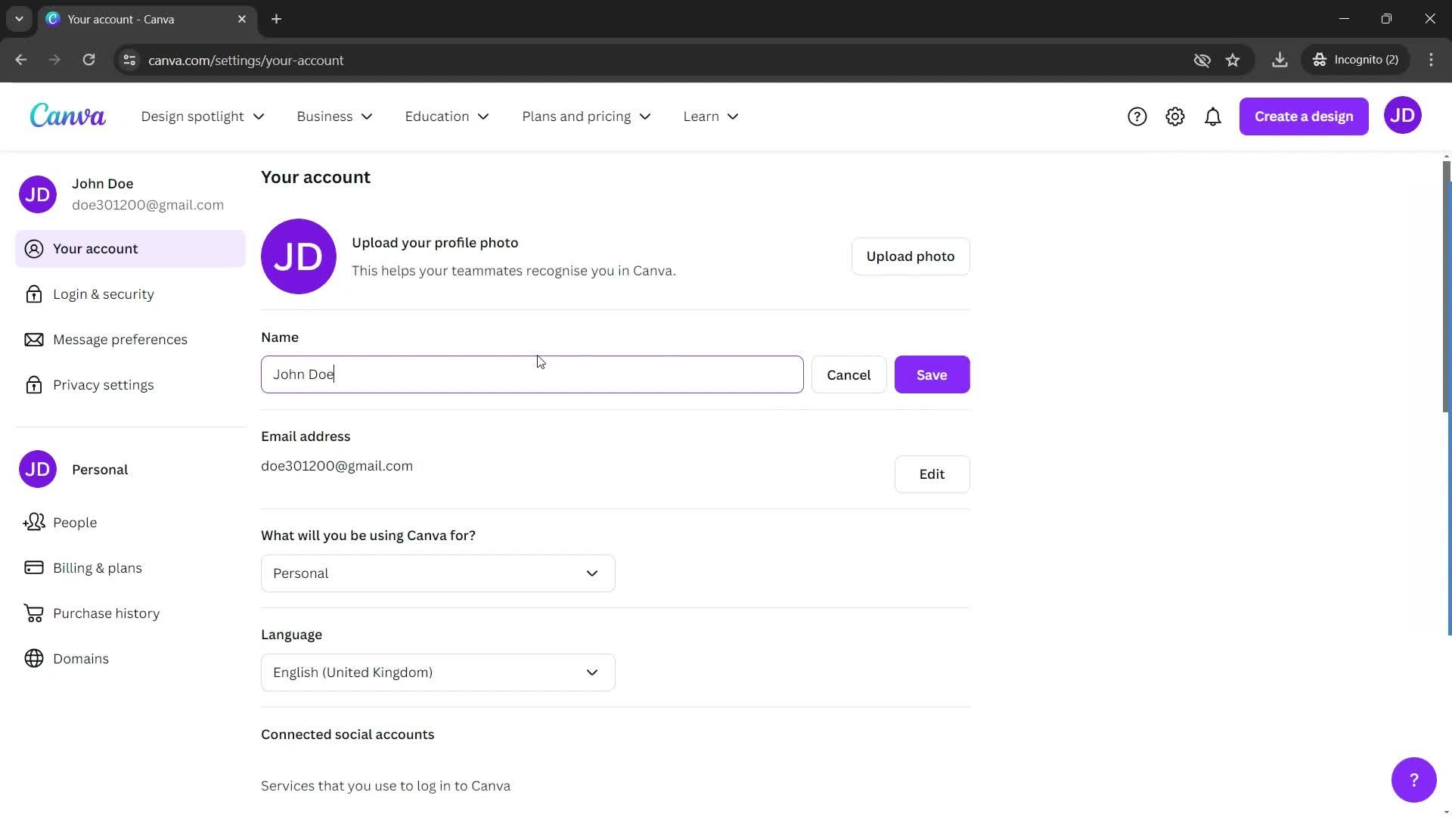Expand Plans and pricing menu
Image resolution: width=1452 pixels, height=817 pixels.
click(585, 116)
